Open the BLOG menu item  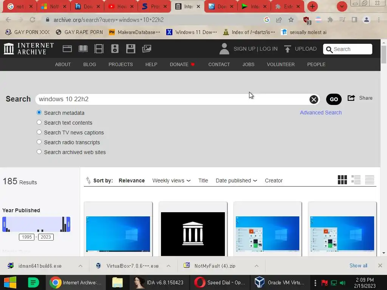tap(90, 64)
